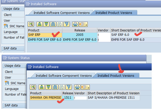Open Installed Software Component Versions tab, upper window

pyautogui.click(x=62, y=13)
